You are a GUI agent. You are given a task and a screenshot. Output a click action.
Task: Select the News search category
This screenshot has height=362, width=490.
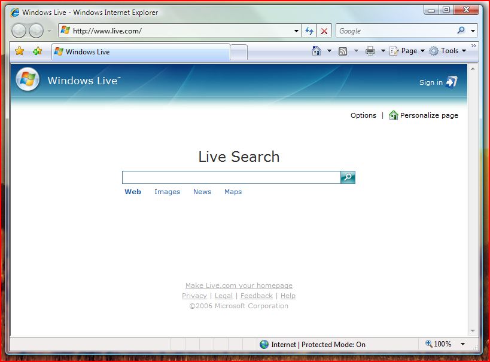click(202, 192)
